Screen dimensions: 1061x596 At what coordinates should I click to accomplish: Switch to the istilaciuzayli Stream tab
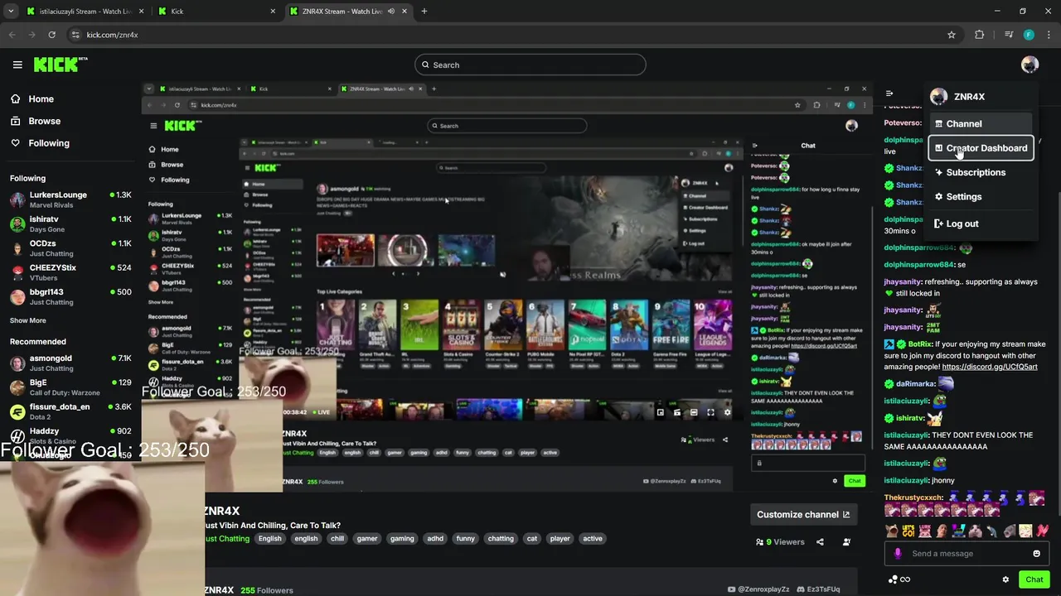(85, 12)
